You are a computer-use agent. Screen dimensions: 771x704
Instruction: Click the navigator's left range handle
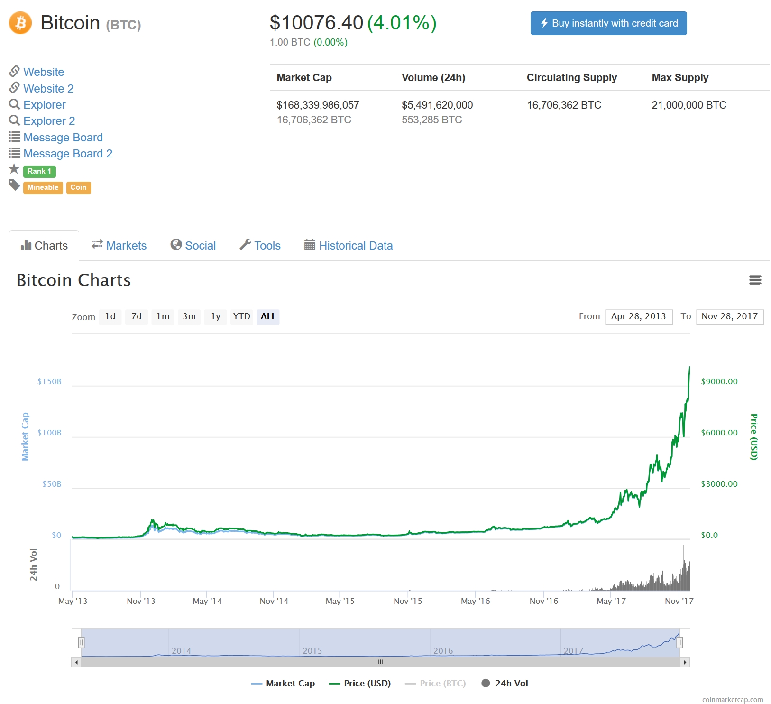coord(82,642)
